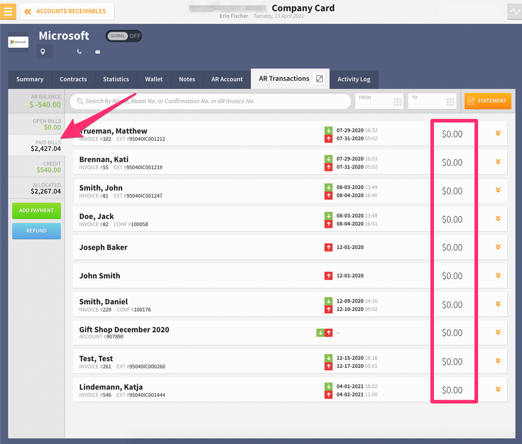Image resolution: width=522 pixels, height=444 pixels.
Task: Open the hamburger main menu
Action: point(8,11)
